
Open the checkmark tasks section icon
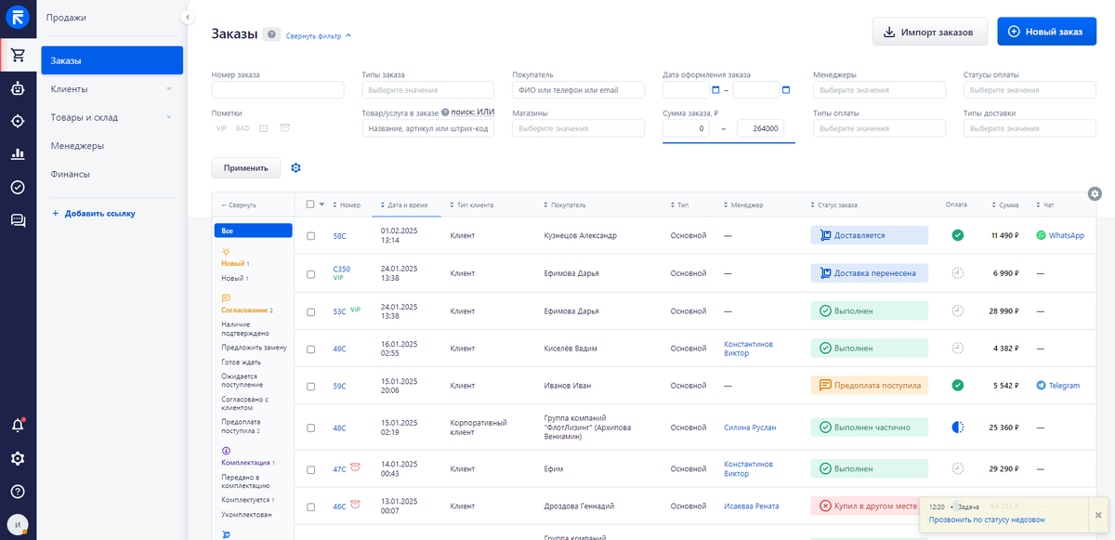[x=18, y=187]
